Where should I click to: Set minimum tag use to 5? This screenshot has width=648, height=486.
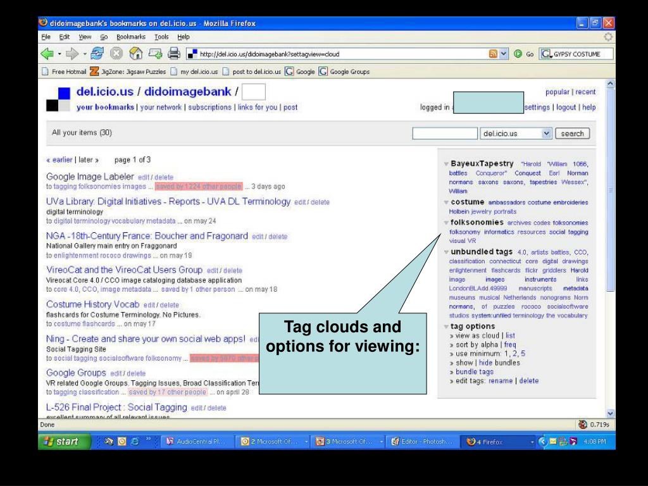click(x=523, y=353)
